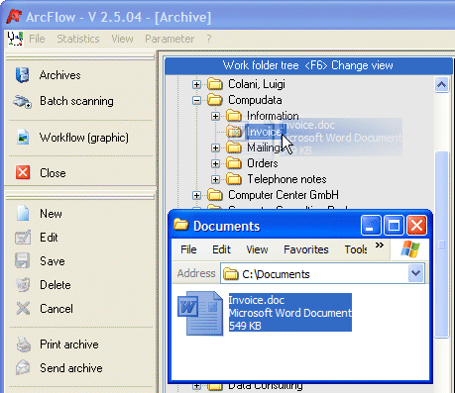Open Tools menu in Documents window
455x393 pixels.
point(356,249)
